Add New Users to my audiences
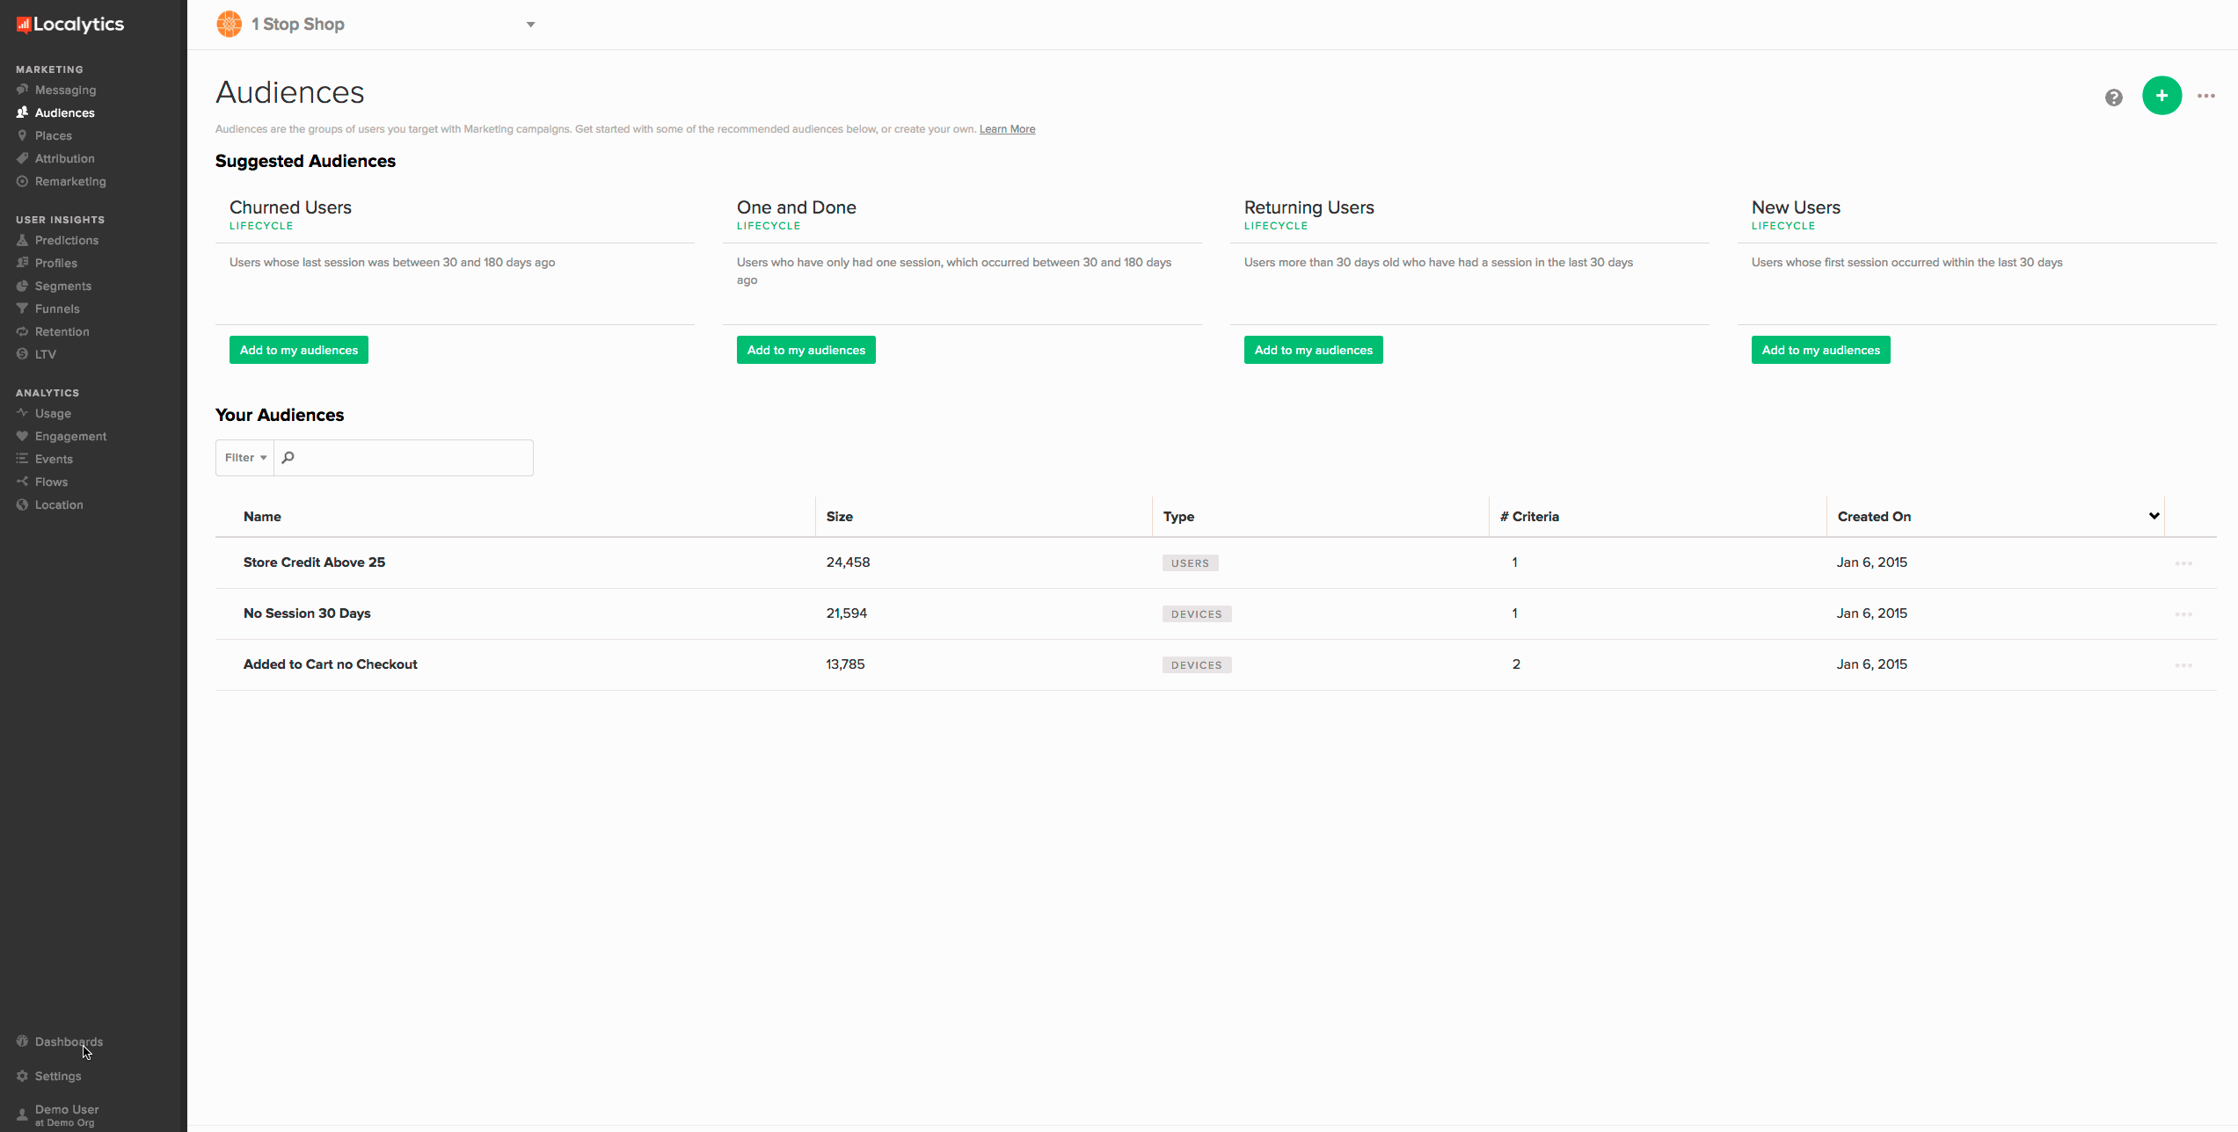 [1820, 350]
